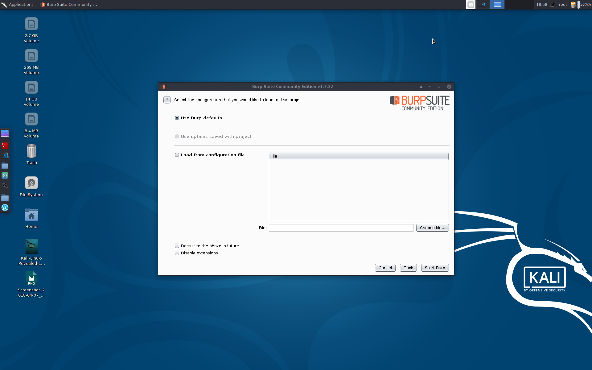
Task: Launch the WordPress icon in side dock
Action: pyautogui.click(x=5, y=208)
